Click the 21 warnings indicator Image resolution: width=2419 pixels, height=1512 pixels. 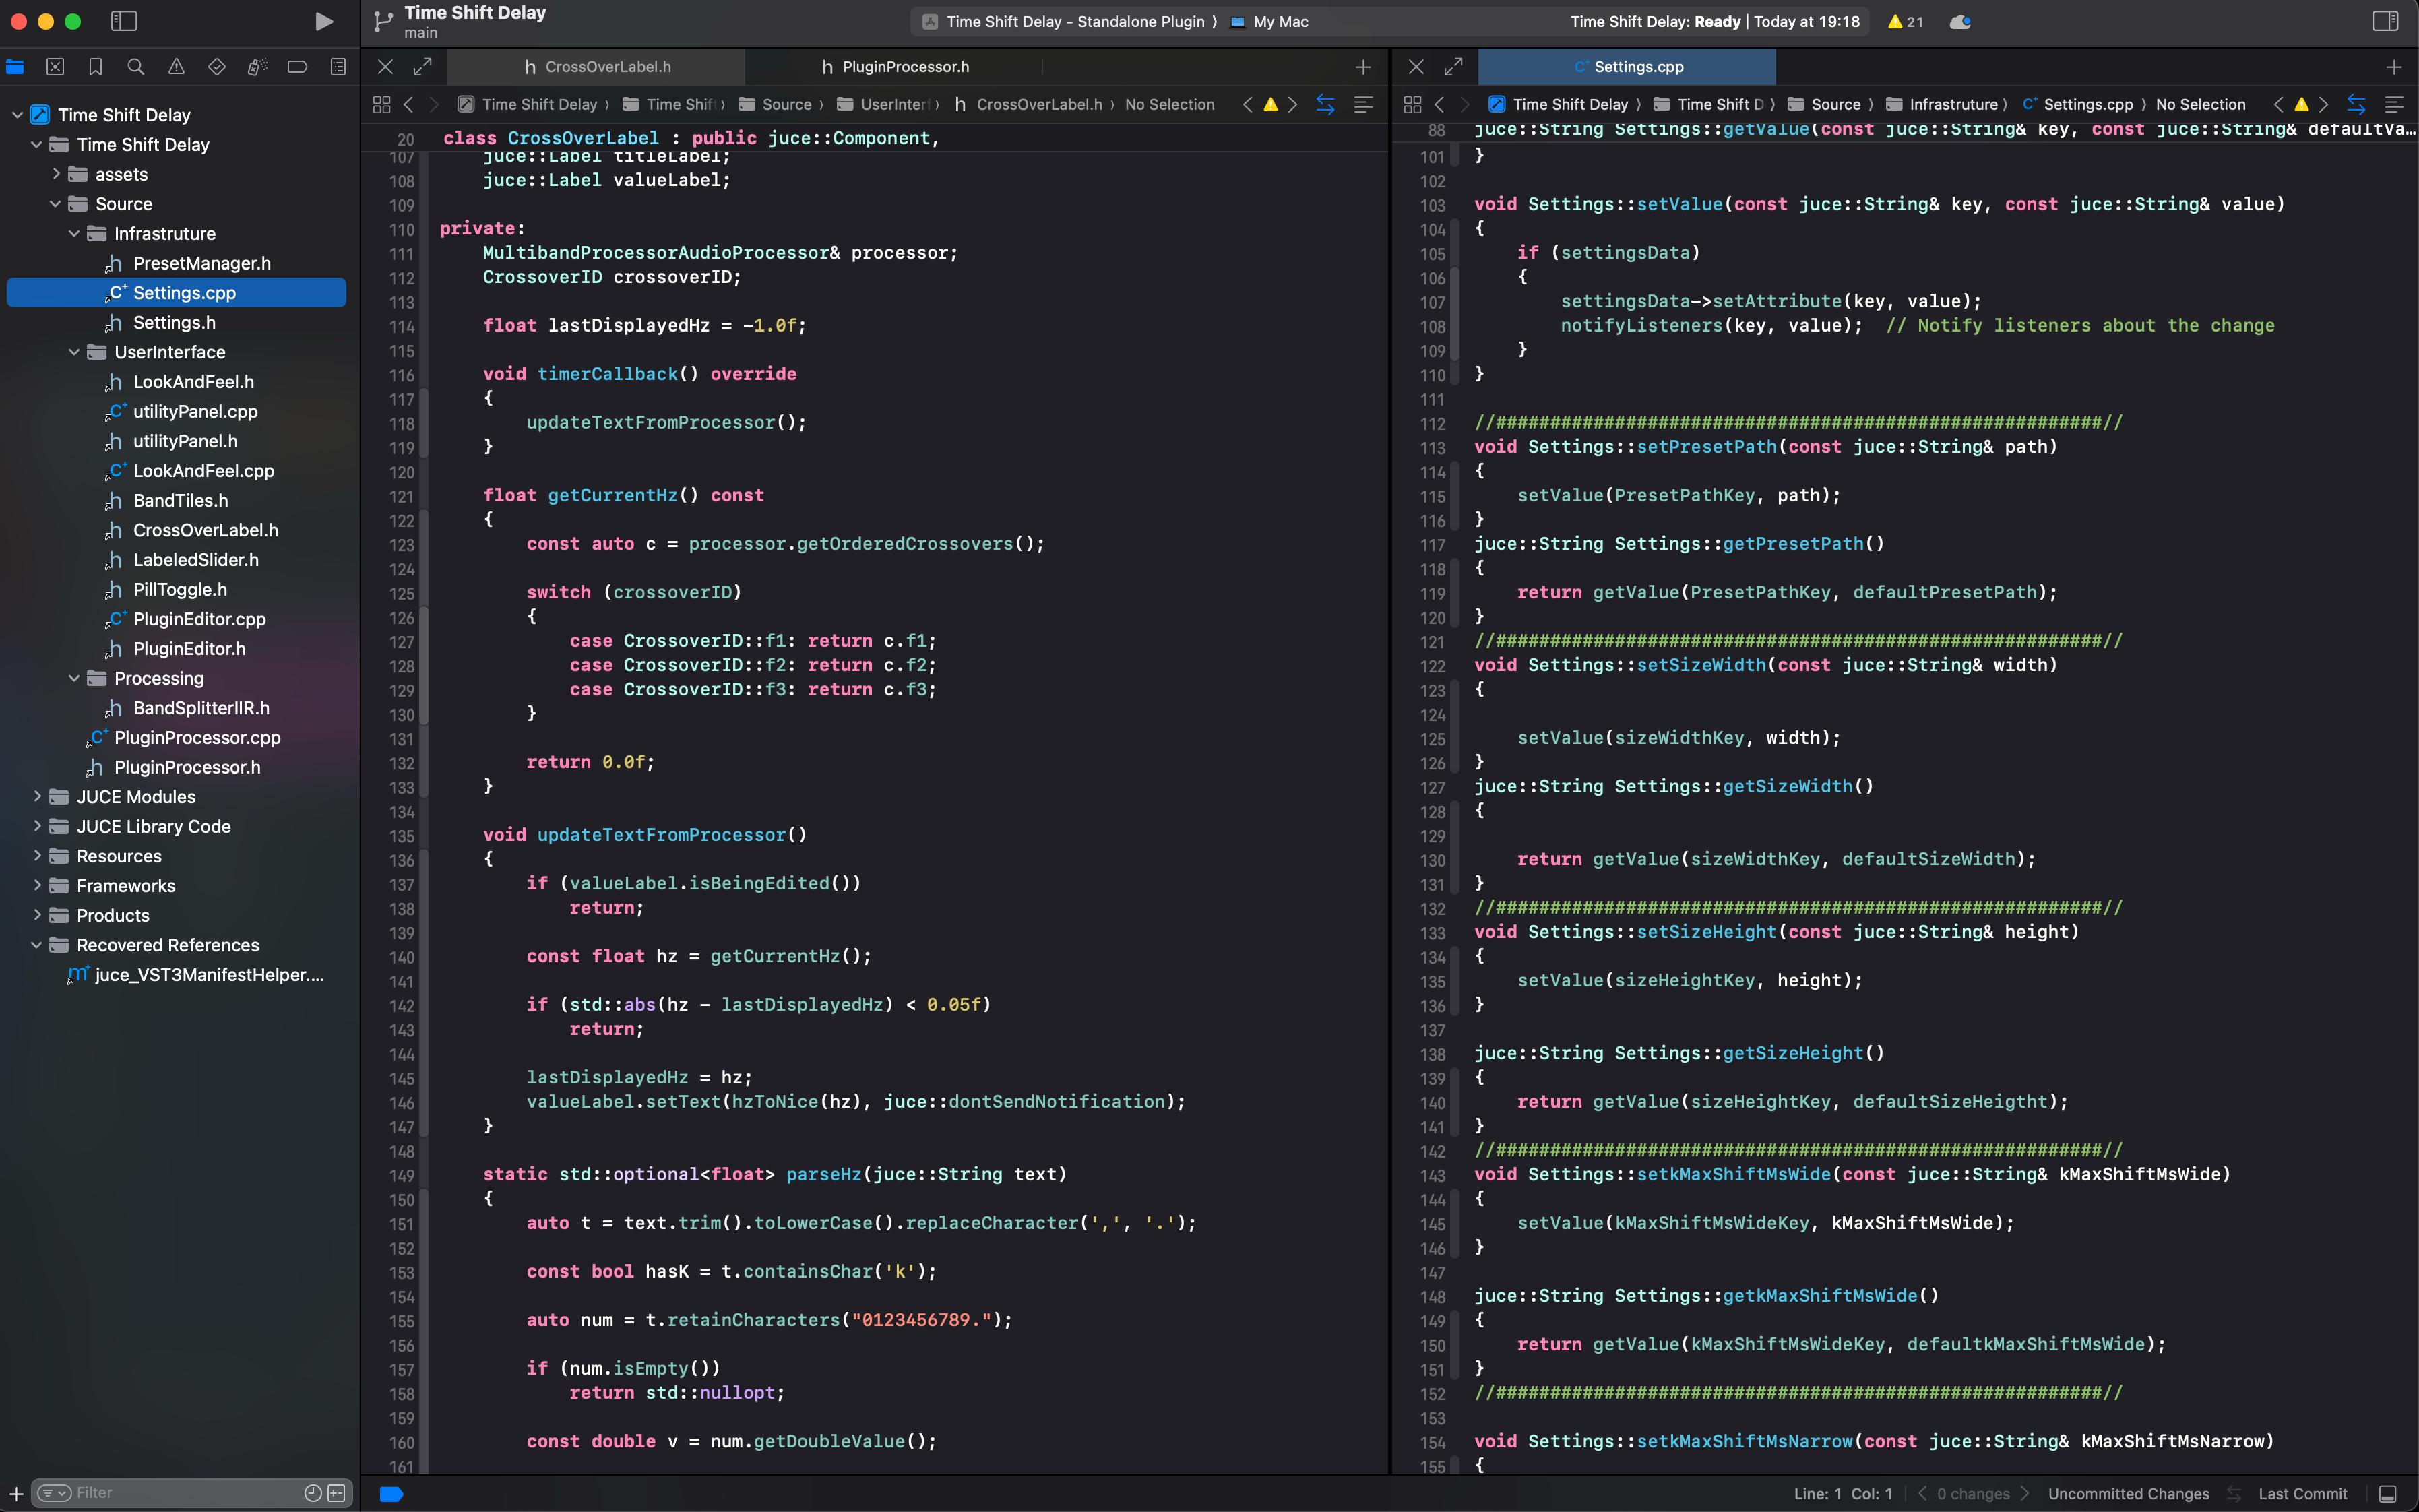(x=1905, y=22)
